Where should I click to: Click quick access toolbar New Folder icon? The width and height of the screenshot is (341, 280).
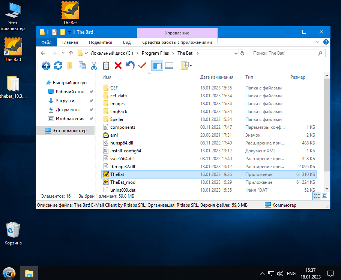point(63,32)
